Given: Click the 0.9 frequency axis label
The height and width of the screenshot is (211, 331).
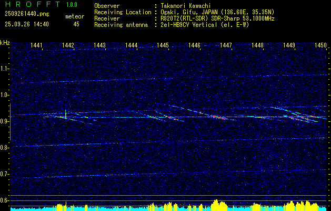Looking at the screenshot, I should 5,121.
